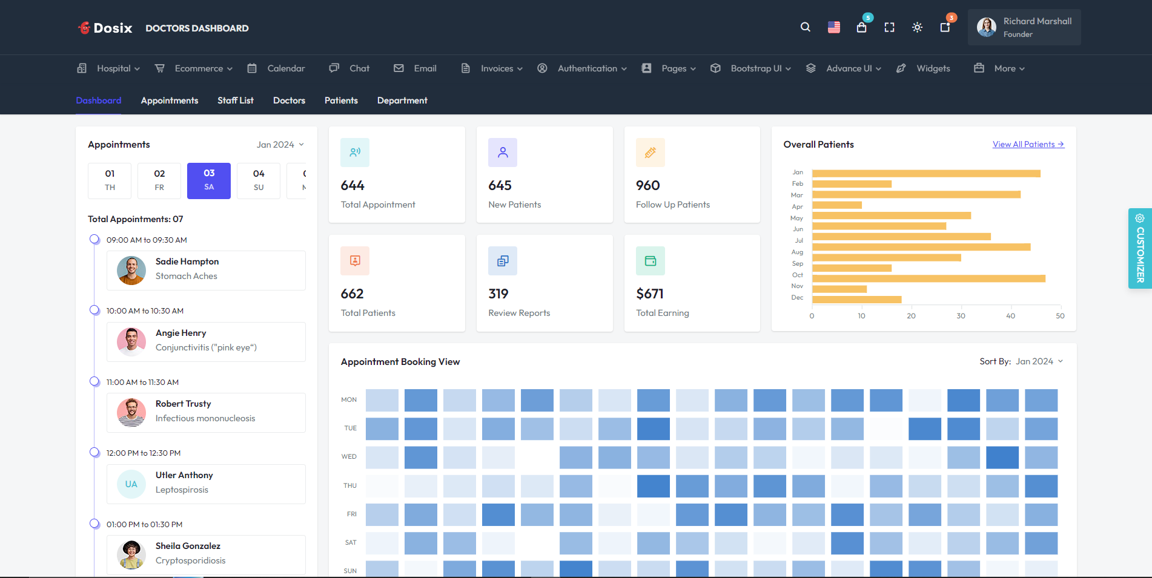The width and height of the screenshot is (1152, 578).
Task: Click the View All Patients link
Action: (1028, 144)
